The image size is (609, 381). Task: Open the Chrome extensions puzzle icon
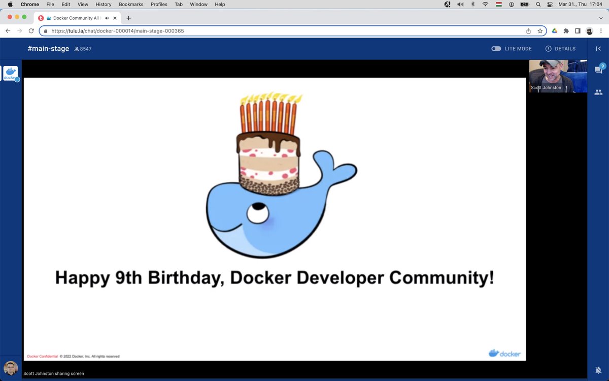(x=566, y=30)
